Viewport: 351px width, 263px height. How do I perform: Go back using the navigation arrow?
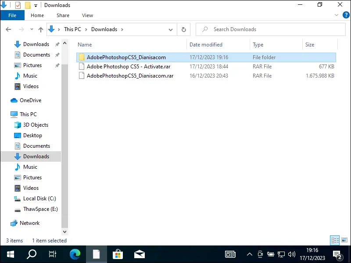coord(8,29)
